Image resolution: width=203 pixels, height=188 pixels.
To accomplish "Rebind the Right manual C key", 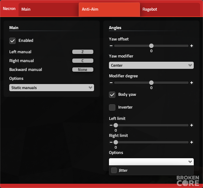I will (83, 61).
